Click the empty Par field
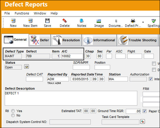 pyautogui.click(x=109, y=56)
